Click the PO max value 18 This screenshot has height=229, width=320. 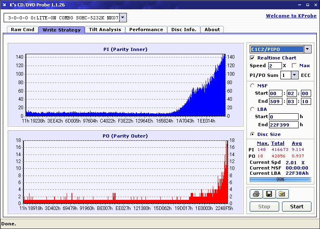pos(260,156)
